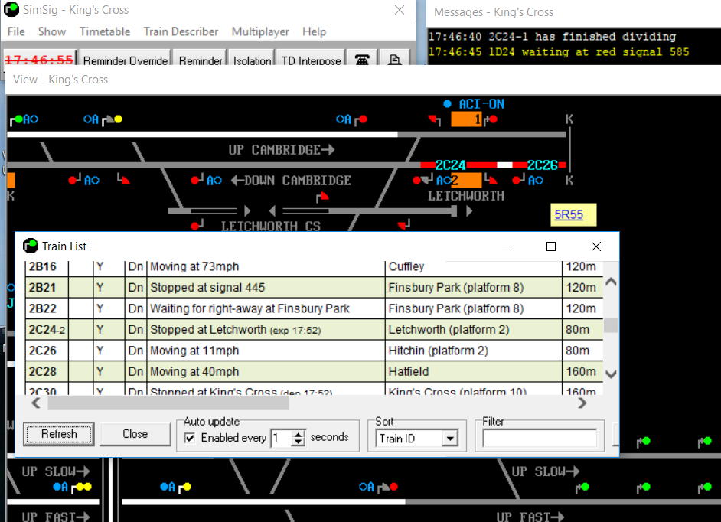
Task: Select train 2B21 row
Action: pos(314,288)
